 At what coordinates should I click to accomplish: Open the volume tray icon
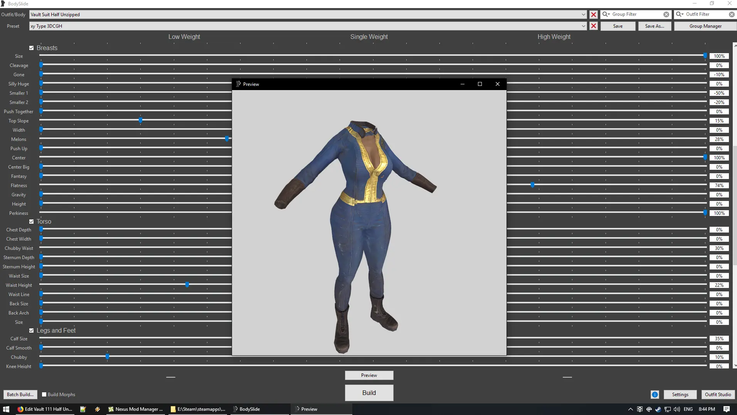point(676,409)
